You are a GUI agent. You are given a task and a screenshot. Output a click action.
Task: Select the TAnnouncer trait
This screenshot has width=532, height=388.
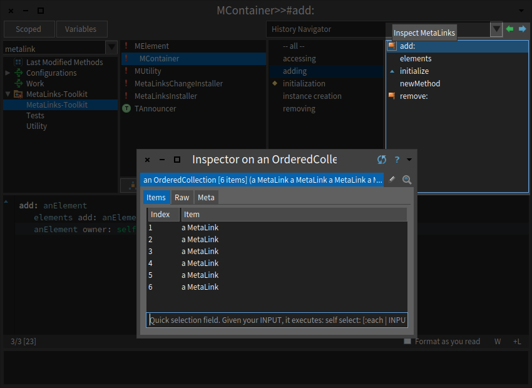tap(193, 108)
